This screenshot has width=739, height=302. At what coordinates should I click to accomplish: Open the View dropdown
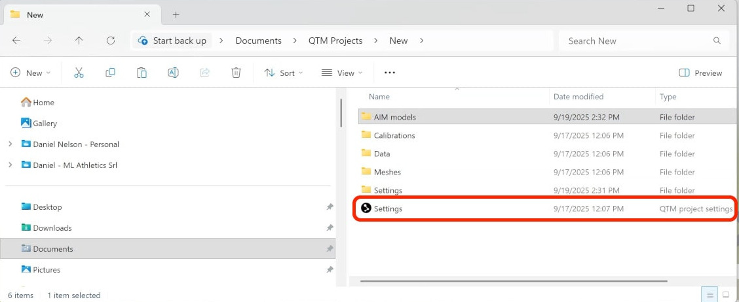coord(342,73)
